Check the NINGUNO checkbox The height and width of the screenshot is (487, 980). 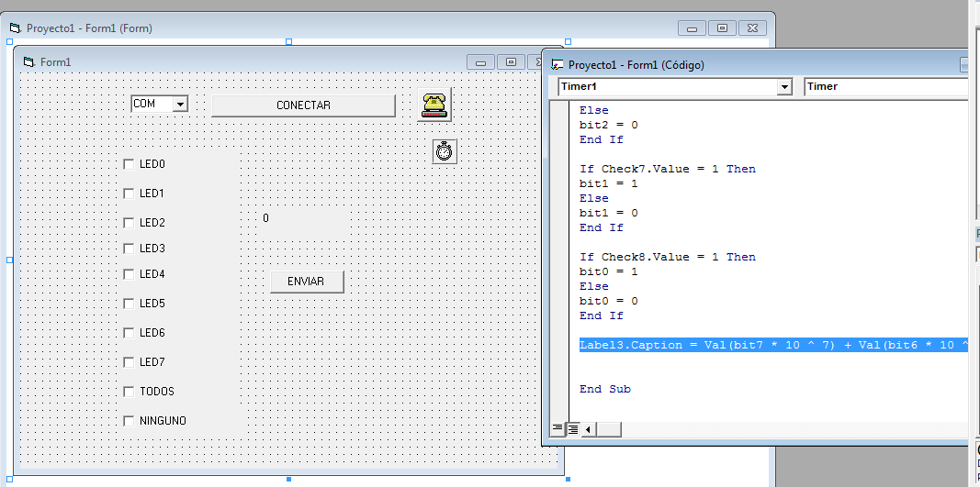(x=129, y=421)
